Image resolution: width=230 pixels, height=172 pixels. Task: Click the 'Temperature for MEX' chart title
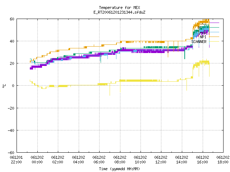[x=119, y=8]
